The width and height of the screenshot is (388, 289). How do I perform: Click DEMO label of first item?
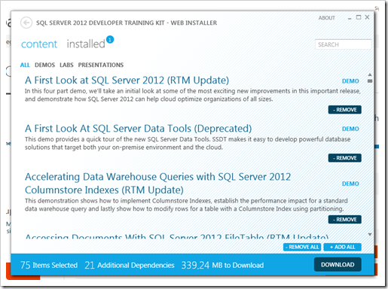click(x=350, y=81)
